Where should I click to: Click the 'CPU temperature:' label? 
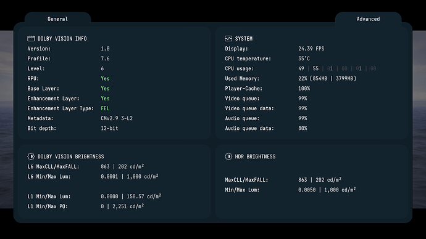(x=248, y=59)
